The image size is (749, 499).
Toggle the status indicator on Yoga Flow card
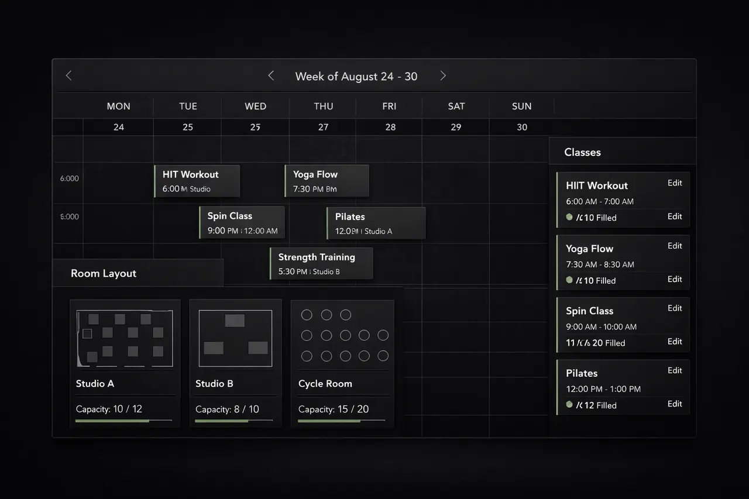(x=569, y=280)
